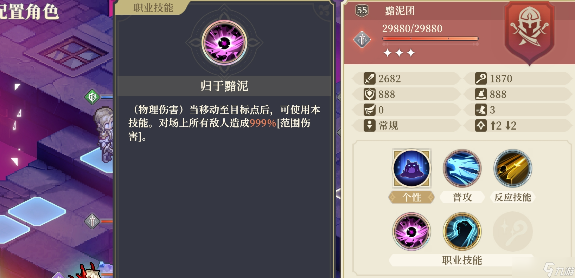Open the blue fist job skill icon
Image resolution: width=575 pixels, height=278 pixels.
[462, 231]
